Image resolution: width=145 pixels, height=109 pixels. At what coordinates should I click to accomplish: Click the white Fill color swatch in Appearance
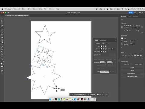tap(122, 38)
